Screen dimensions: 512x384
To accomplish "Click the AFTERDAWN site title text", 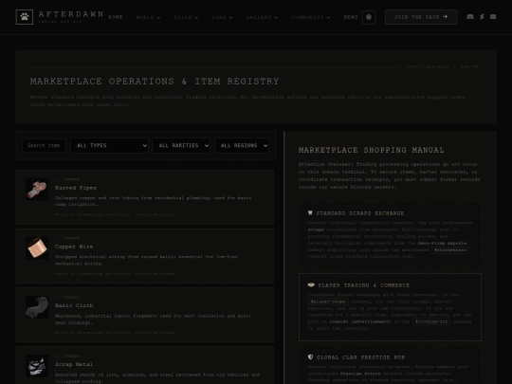I will (71, 14).
